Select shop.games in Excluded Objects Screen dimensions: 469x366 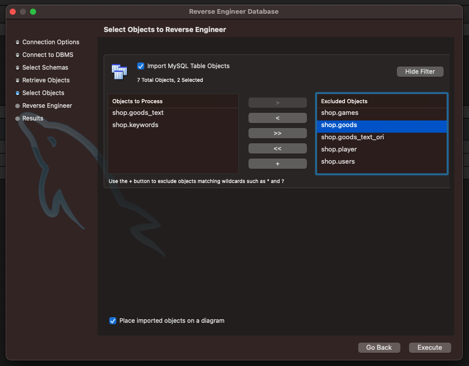382,113
